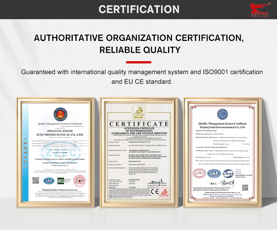The width and height of the screenshot is (277, 230).
Task: Click the red UDEM stamp at bottom
Action: pyautogui.click(x=164, y=193)
